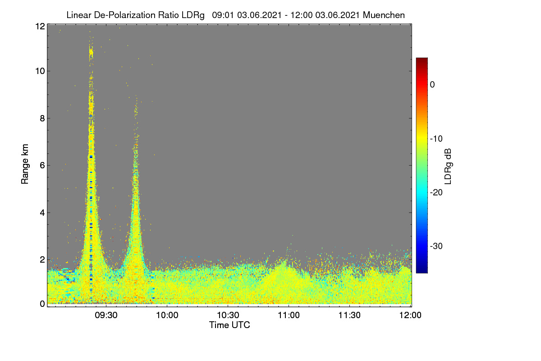This screenshot has width=541, height=361.
Task: Click the 2 km range tick label
Action: tap(42, 259)
